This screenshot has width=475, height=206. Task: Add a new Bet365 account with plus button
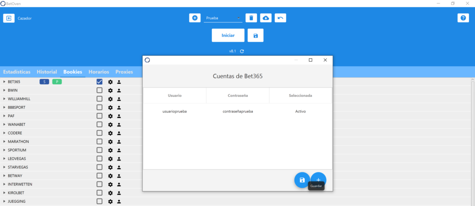pyautogui.click(x=318, y=180)
